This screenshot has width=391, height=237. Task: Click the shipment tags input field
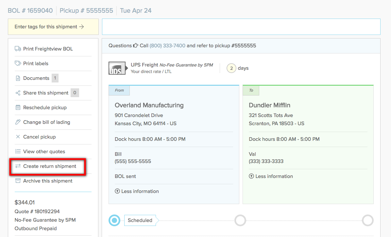[241, 27]
